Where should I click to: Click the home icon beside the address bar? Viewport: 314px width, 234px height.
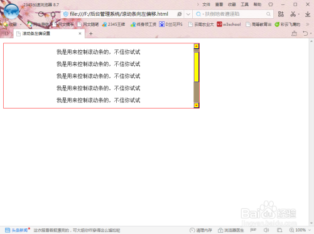[53, 14]
